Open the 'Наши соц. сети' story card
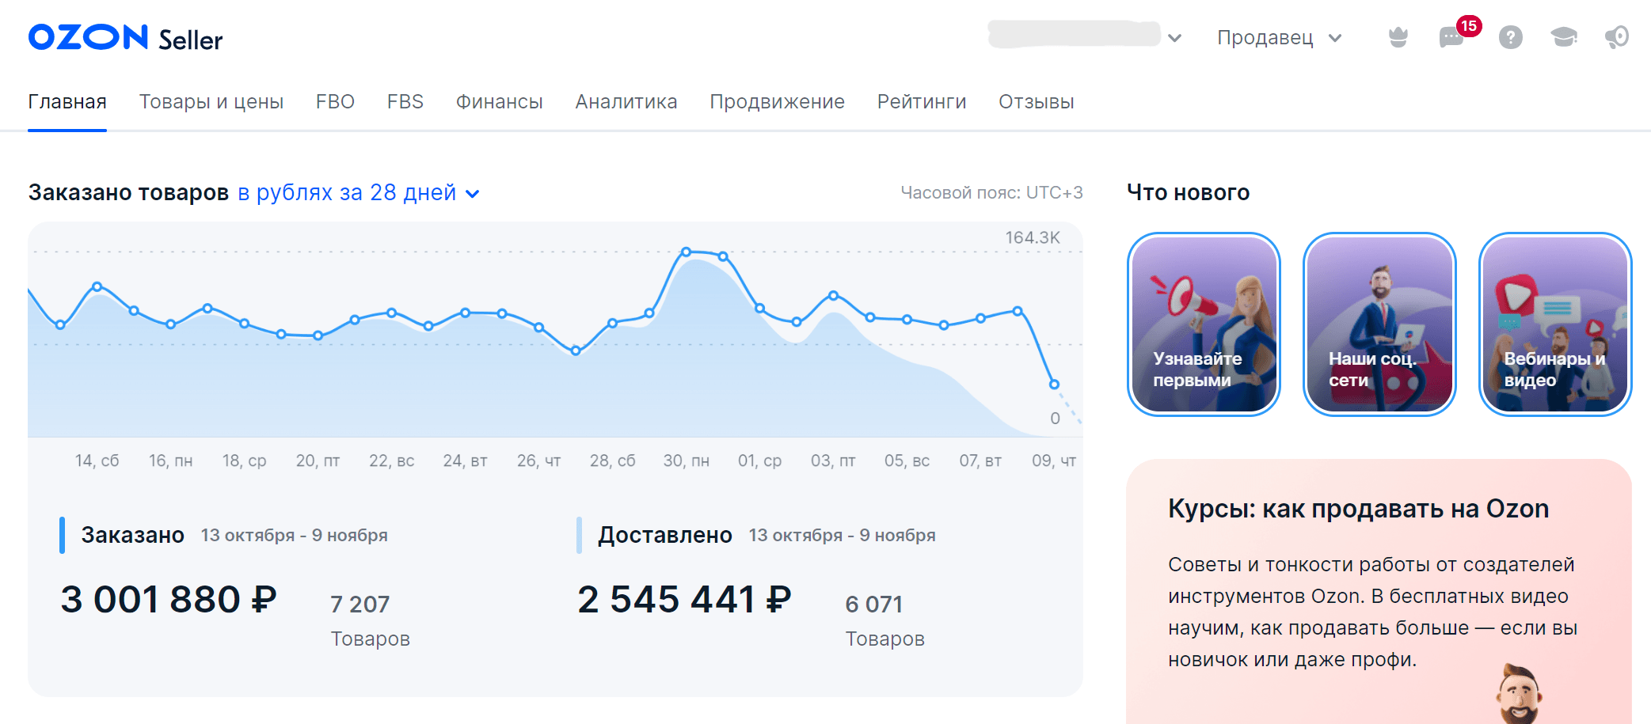 [1379, 324]
